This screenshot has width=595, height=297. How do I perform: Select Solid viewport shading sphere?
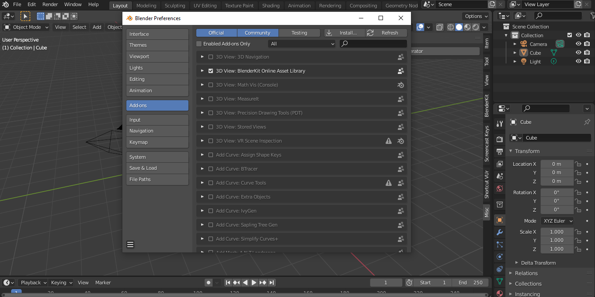coord(459,27)
